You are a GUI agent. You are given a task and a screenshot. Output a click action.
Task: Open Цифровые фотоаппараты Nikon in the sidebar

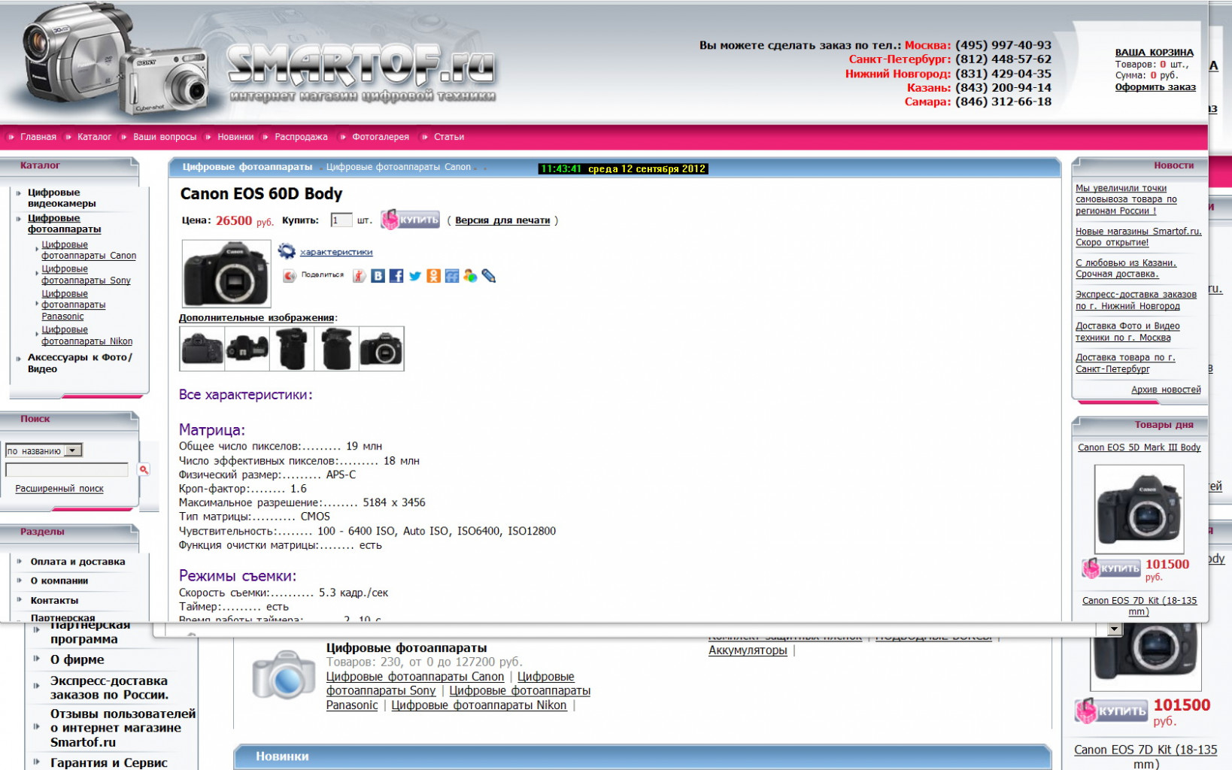(86, 335)
